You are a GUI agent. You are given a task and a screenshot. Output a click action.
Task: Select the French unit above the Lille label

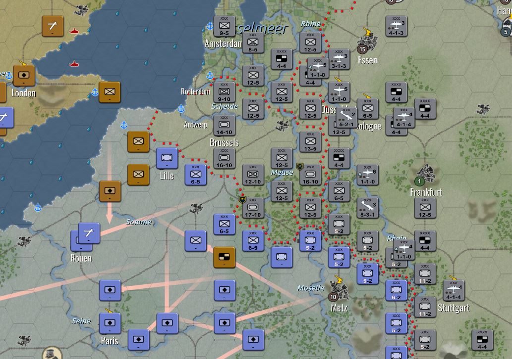[167, 158]
